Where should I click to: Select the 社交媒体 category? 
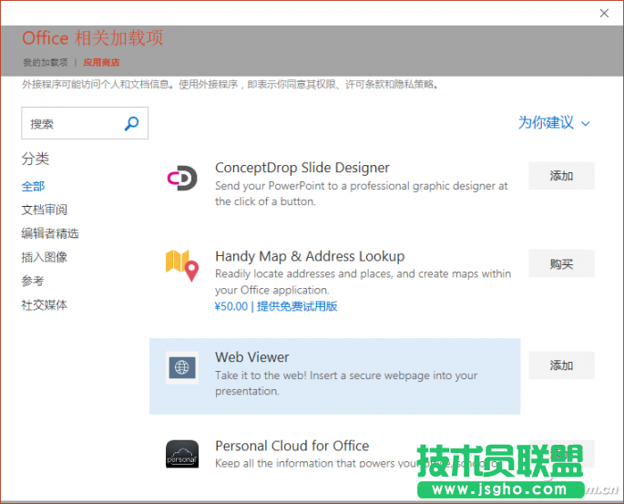(45, 304)
